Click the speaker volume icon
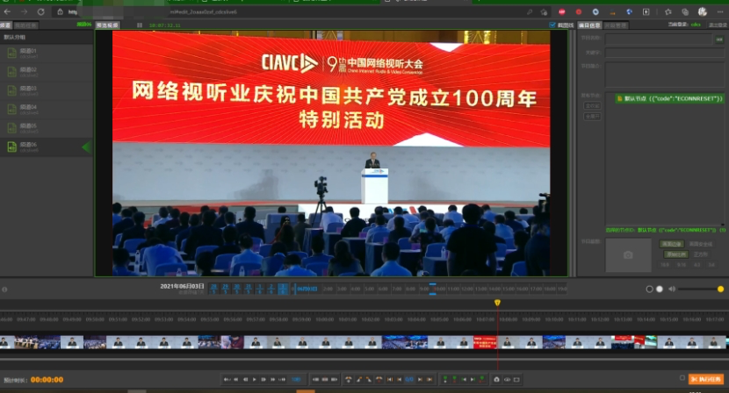The width and height of the screenshot is (729, 393). click(x=672, y=289)
